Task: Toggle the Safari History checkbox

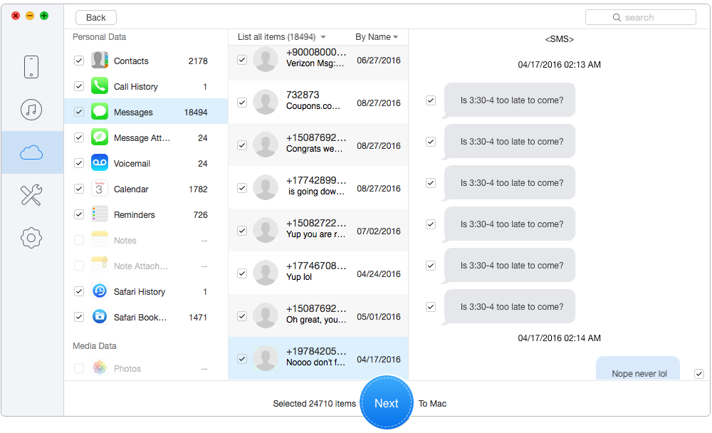Action: pos(79,291)
